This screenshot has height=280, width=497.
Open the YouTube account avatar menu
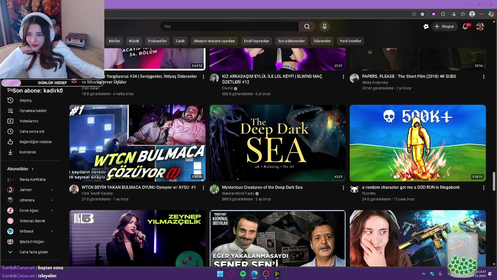coord(480,26)
